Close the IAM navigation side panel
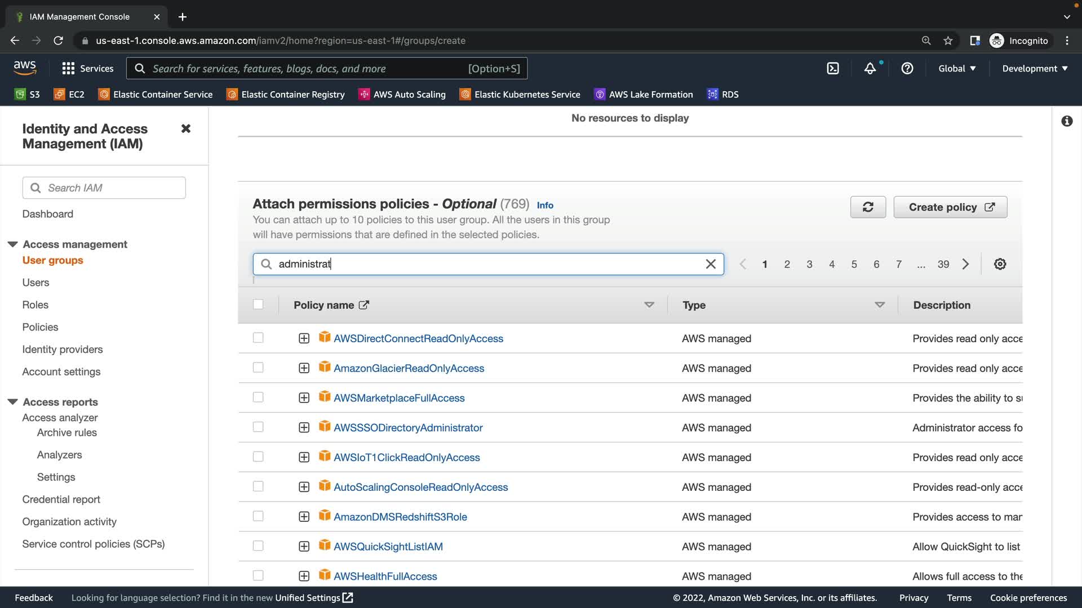1082x608 pixels. coord(185,129)
